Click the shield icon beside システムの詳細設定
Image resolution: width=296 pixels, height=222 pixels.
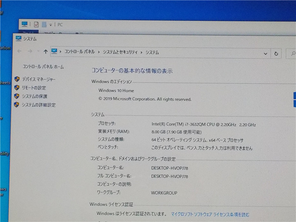[16, 104]
